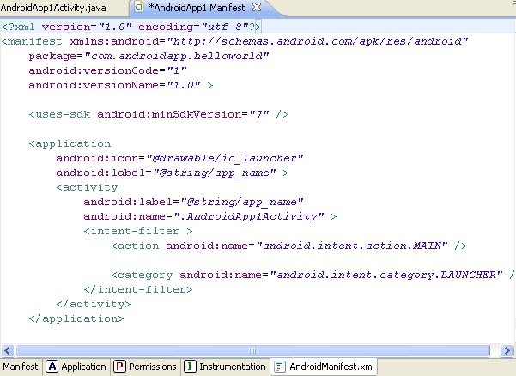Click the horizontal scrollbar right arrow
This screenshot has height=376, width=516.
[x=507, y=350]
